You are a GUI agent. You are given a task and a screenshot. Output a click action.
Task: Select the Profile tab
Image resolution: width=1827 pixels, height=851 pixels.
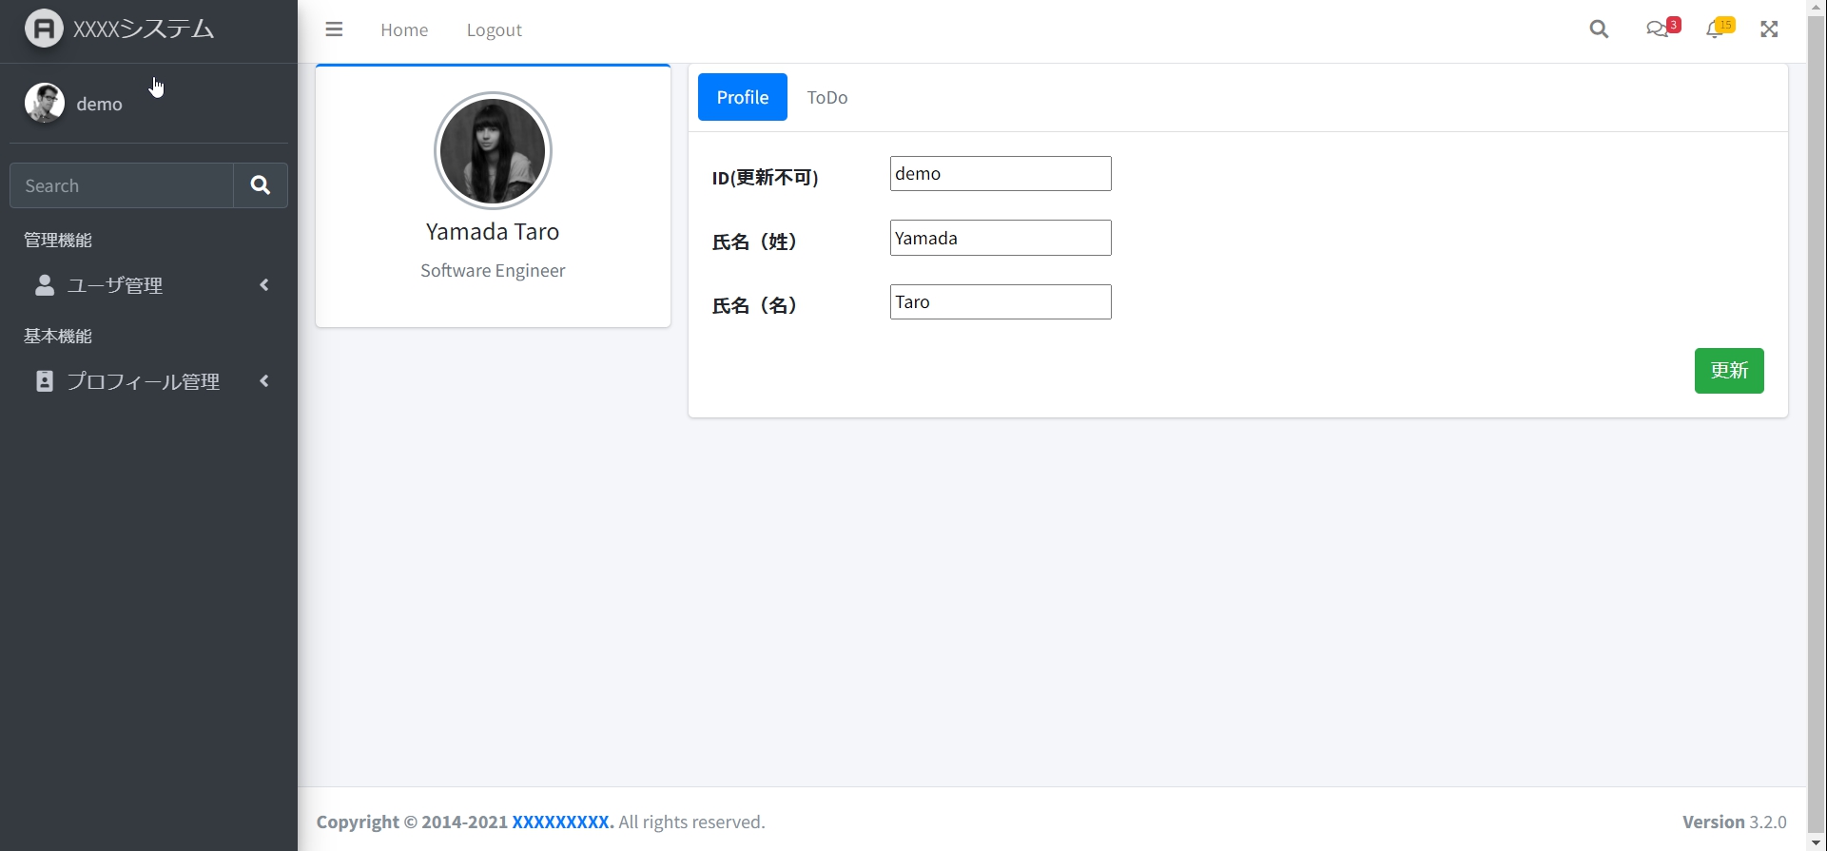(x=742, y=97)
